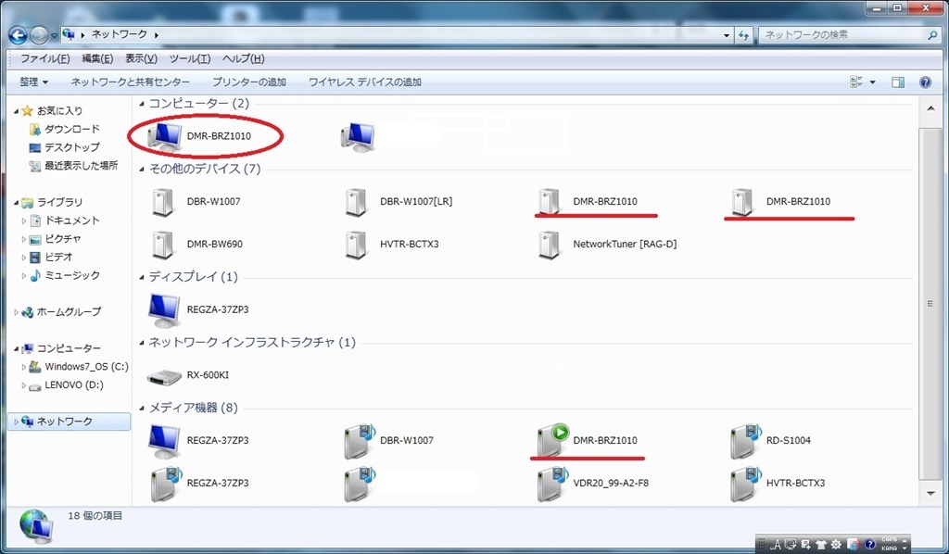Image resolution: width=949 pixels, height=554 pixels.
Task: Open the 編集(E) menu
Action: 97,58
